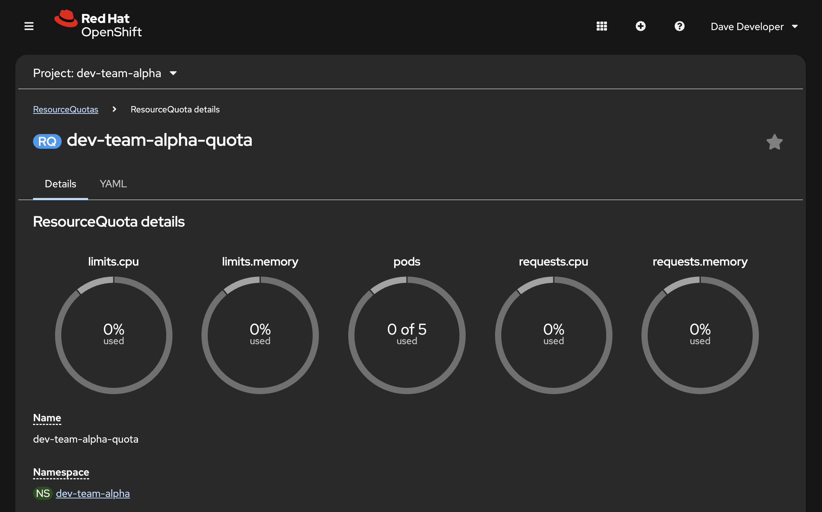Click the Name field label
Viewport: 822px width, 512px height.
click(47, 418)
